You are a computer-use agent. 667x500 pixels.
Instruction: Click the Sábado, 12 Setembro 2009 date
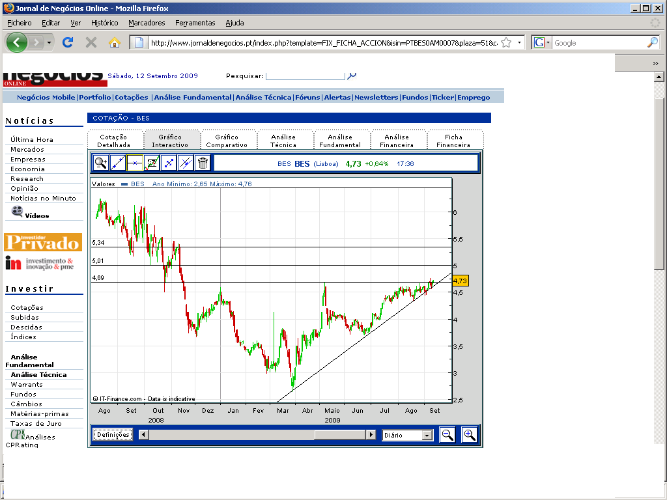click(152, 76)
